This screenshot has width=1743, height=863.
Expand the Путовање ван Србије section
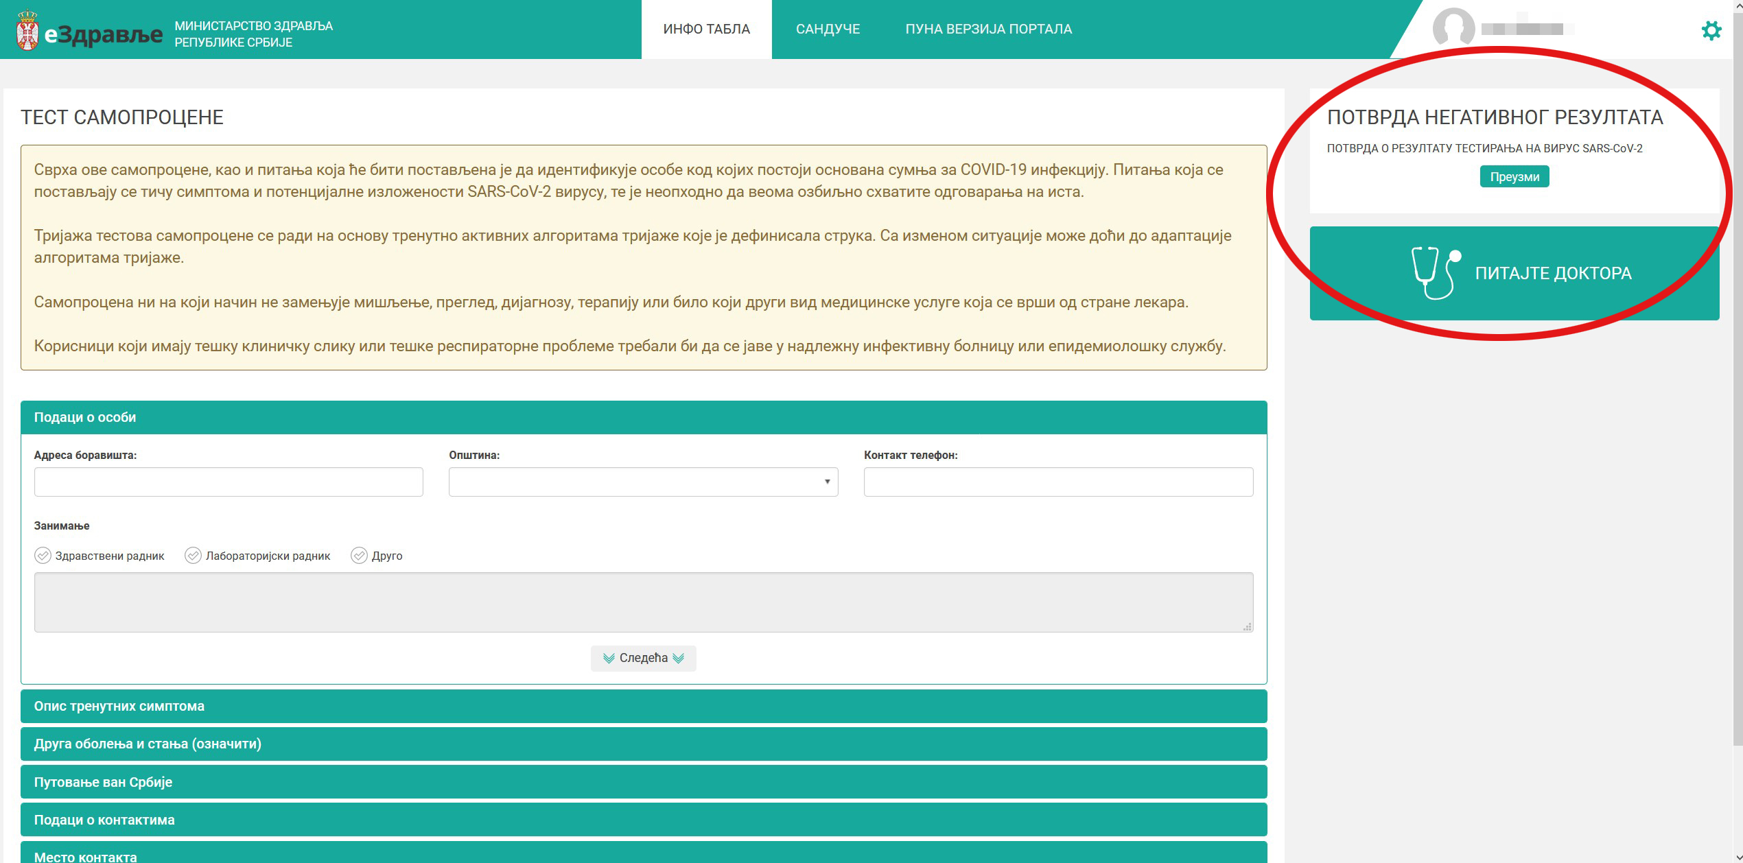643,782
